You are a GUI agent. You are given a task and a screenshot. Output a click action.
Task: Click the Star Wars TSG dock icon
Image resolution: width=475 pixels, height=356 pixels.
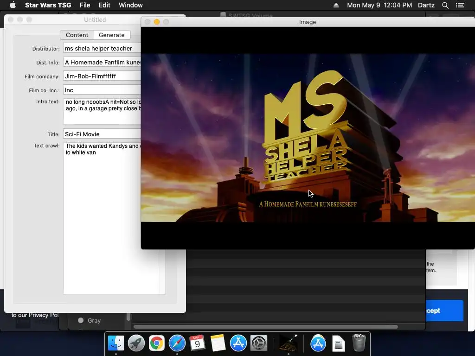coord(288,343)
